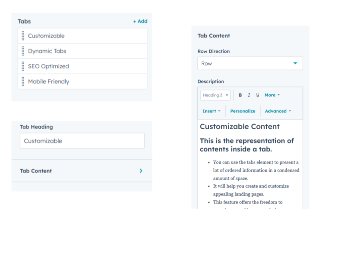The image size is (337, 253).
Task: Expand the Tab Content section chevron
Action: pyautogui.click(x=141, y=171)
